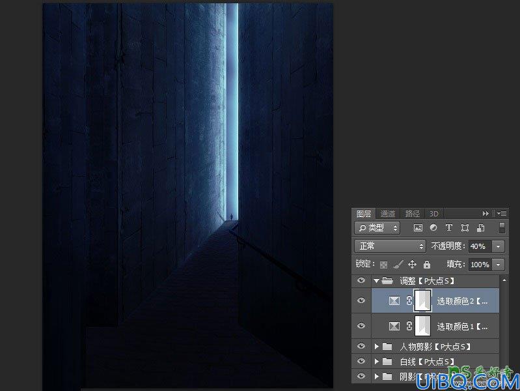Expand the 阴影 group
This screenshot has width=520, height=391.
(377, 376)
